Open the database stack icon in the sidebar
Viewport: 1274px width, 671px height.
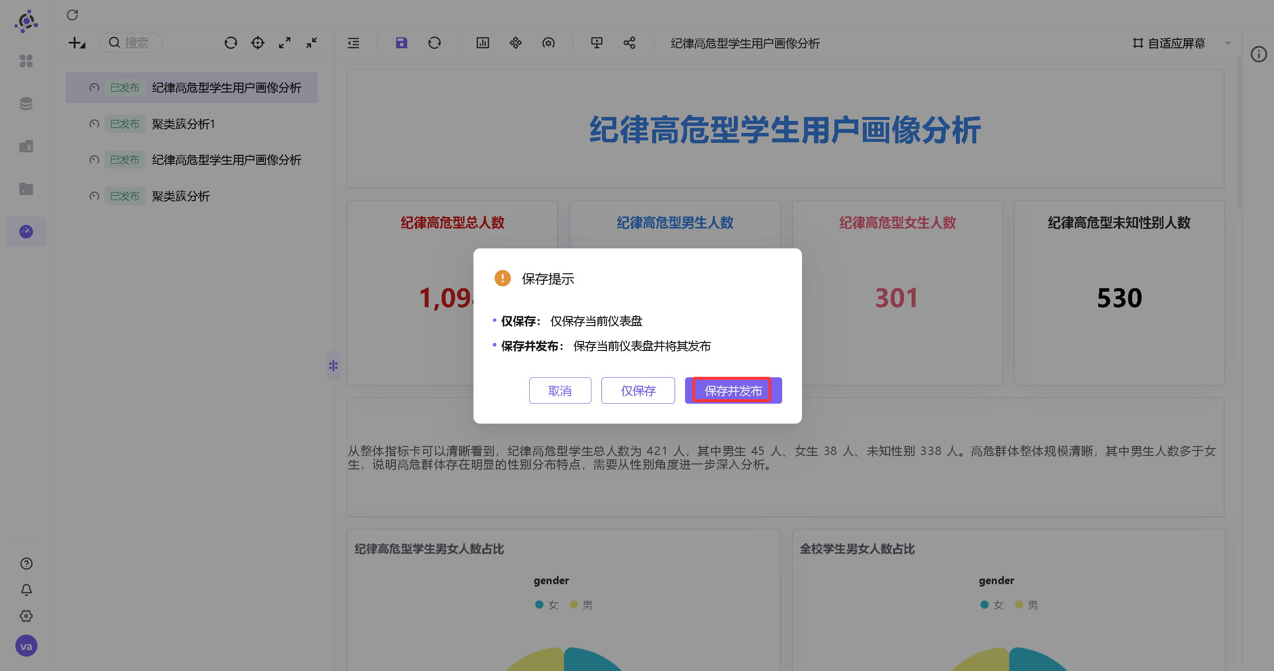pos(26,104)
